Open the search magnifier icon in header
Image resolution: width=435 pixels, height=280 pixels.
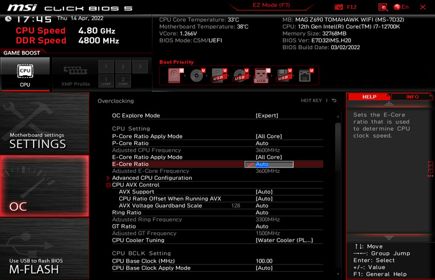pos(381,7)
